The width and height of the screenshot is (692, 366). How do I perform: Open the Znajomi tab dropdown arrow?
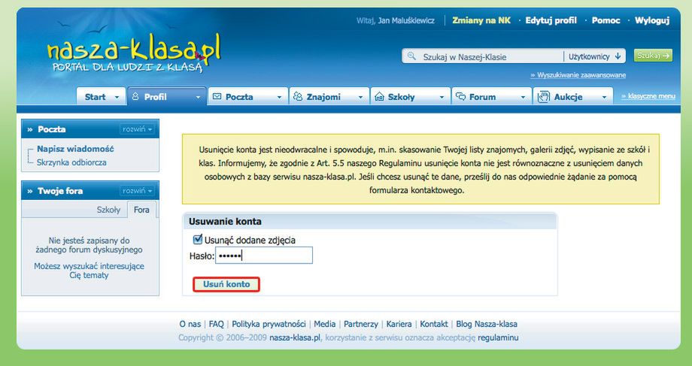pos(360,98)
